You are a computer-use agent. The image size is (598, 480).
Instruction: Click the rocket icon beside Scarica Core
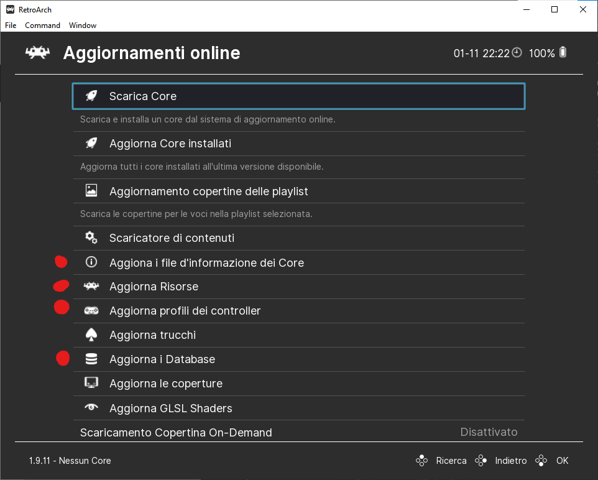[x=91, y=96]
